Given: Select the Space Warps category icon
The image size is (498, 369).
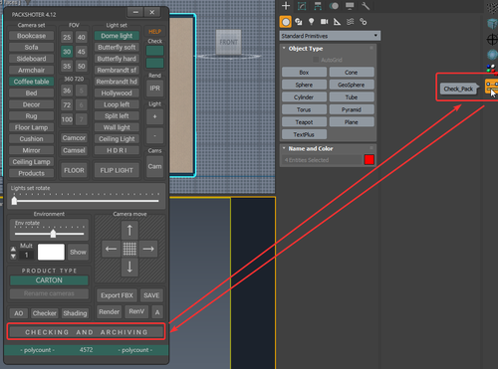Looking at the screenshot, I should (x=350, y=22).
